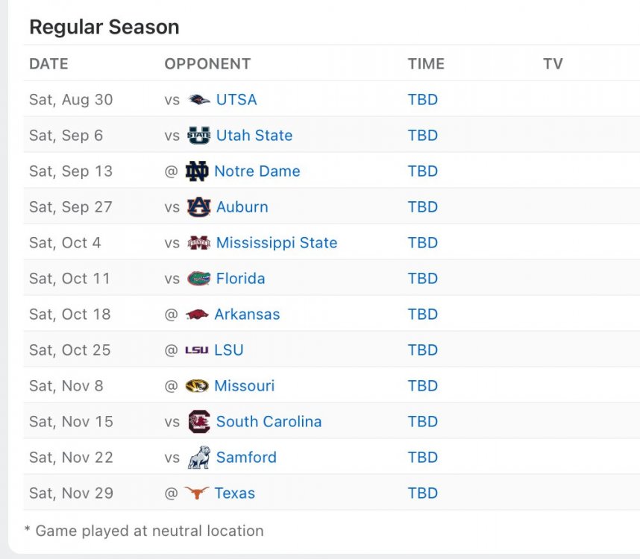Click TBD time for the Texas game

click(423, 493)
